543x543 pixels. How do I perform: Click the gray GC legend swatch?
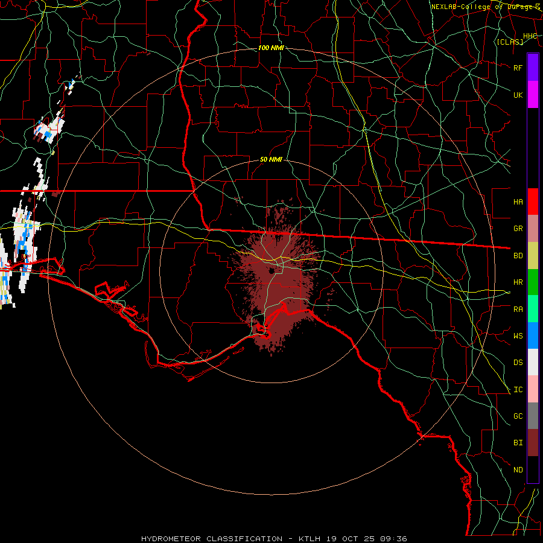coord(533,416)
